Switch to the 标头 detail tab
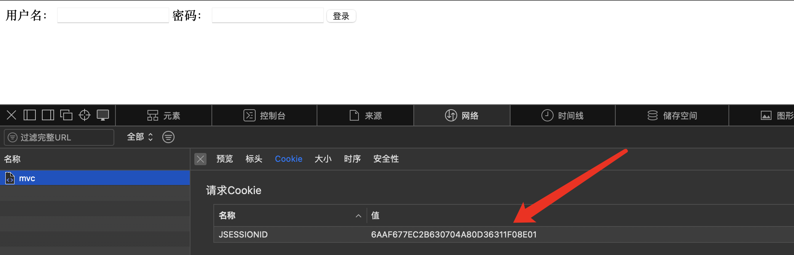794x255 pixels. [254, 159]
